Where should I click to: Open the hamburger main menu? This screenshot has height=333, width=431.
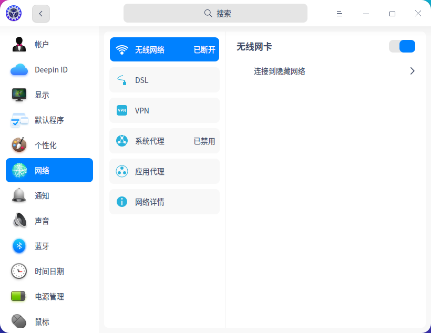pos(340,14)
